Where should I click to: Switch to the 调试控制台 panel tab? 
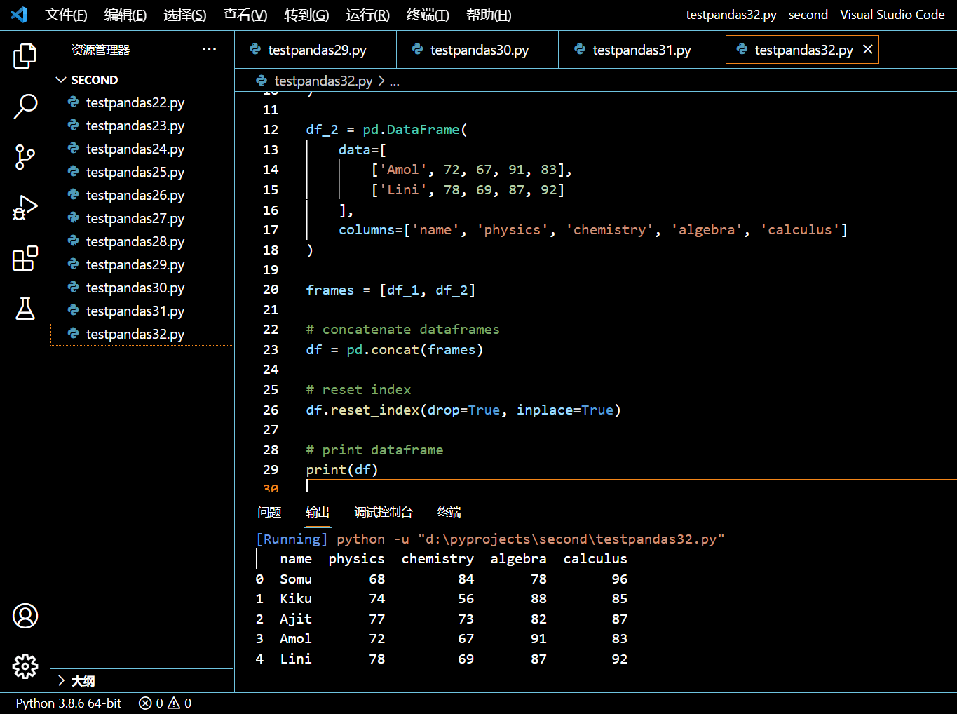tap(384, 512)
